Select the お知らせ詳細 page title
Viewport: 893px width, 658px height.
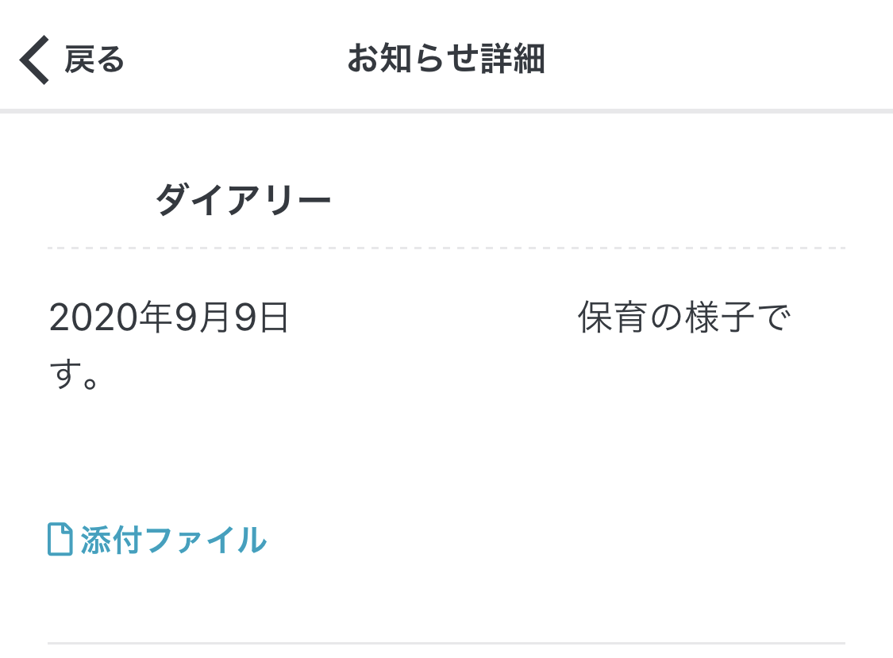click(446, 59)
